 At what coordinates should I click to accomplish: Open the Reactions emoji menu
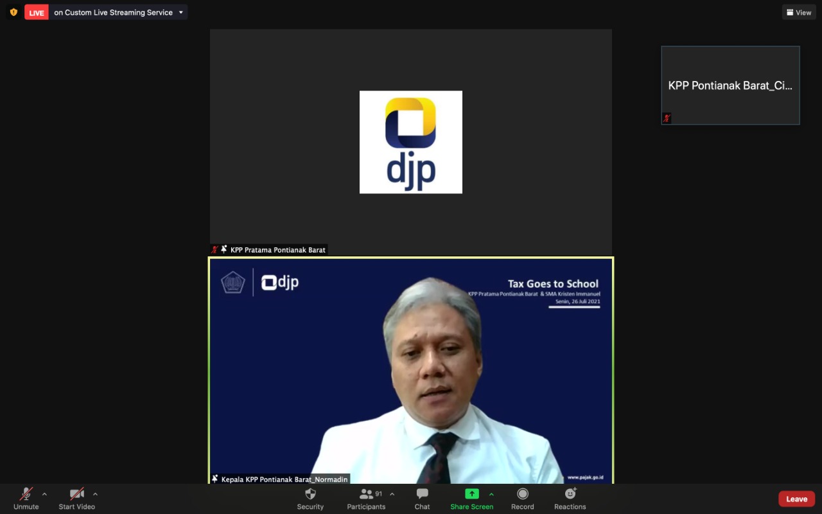click(570, 494)
